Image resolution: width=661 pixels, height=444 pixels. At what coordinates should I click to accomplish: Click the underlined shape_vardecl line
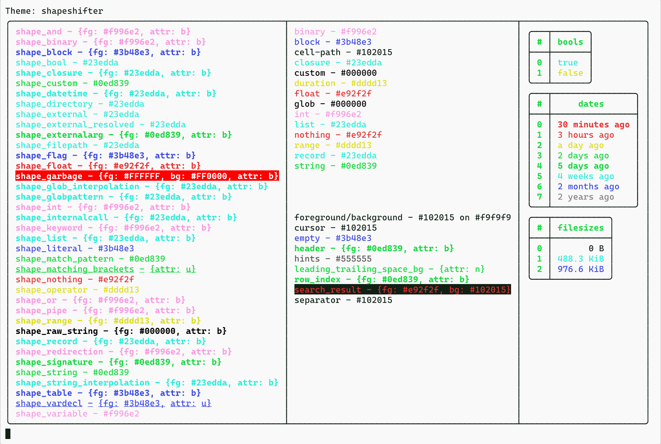click(x=113, y=403)
